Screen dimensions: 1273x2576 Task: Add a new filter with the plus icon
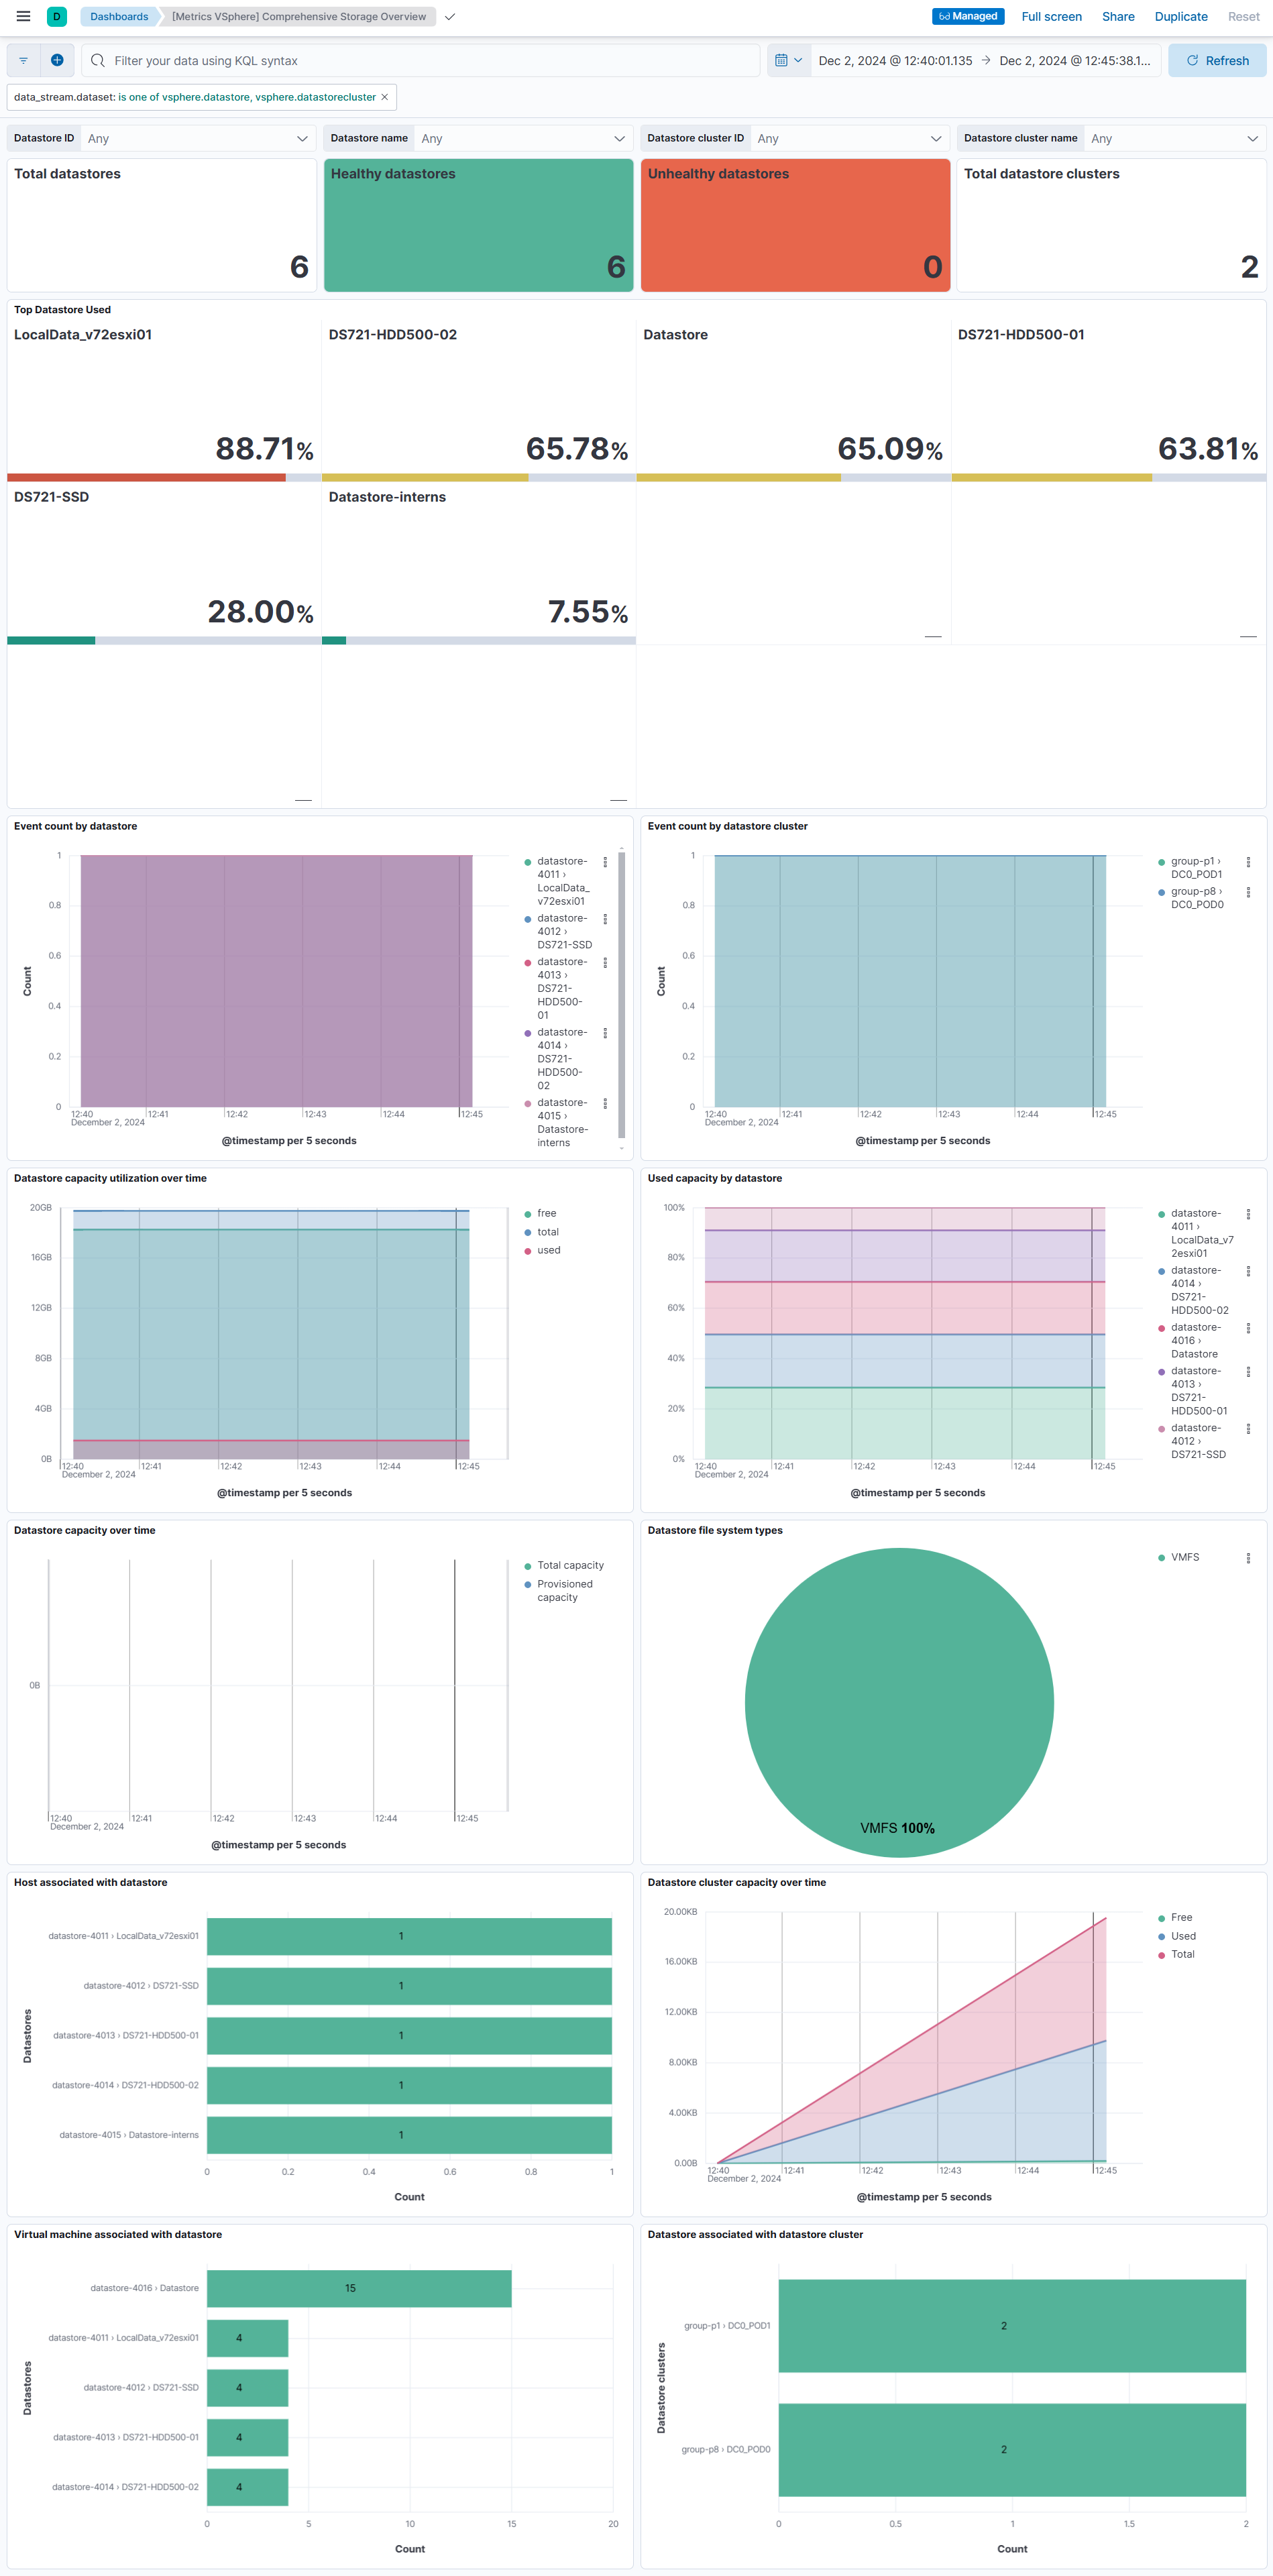pyautogui.click(x=57, y=60)
